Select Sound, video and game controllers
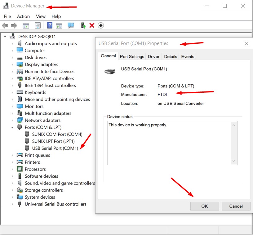 tap(60, 183)
